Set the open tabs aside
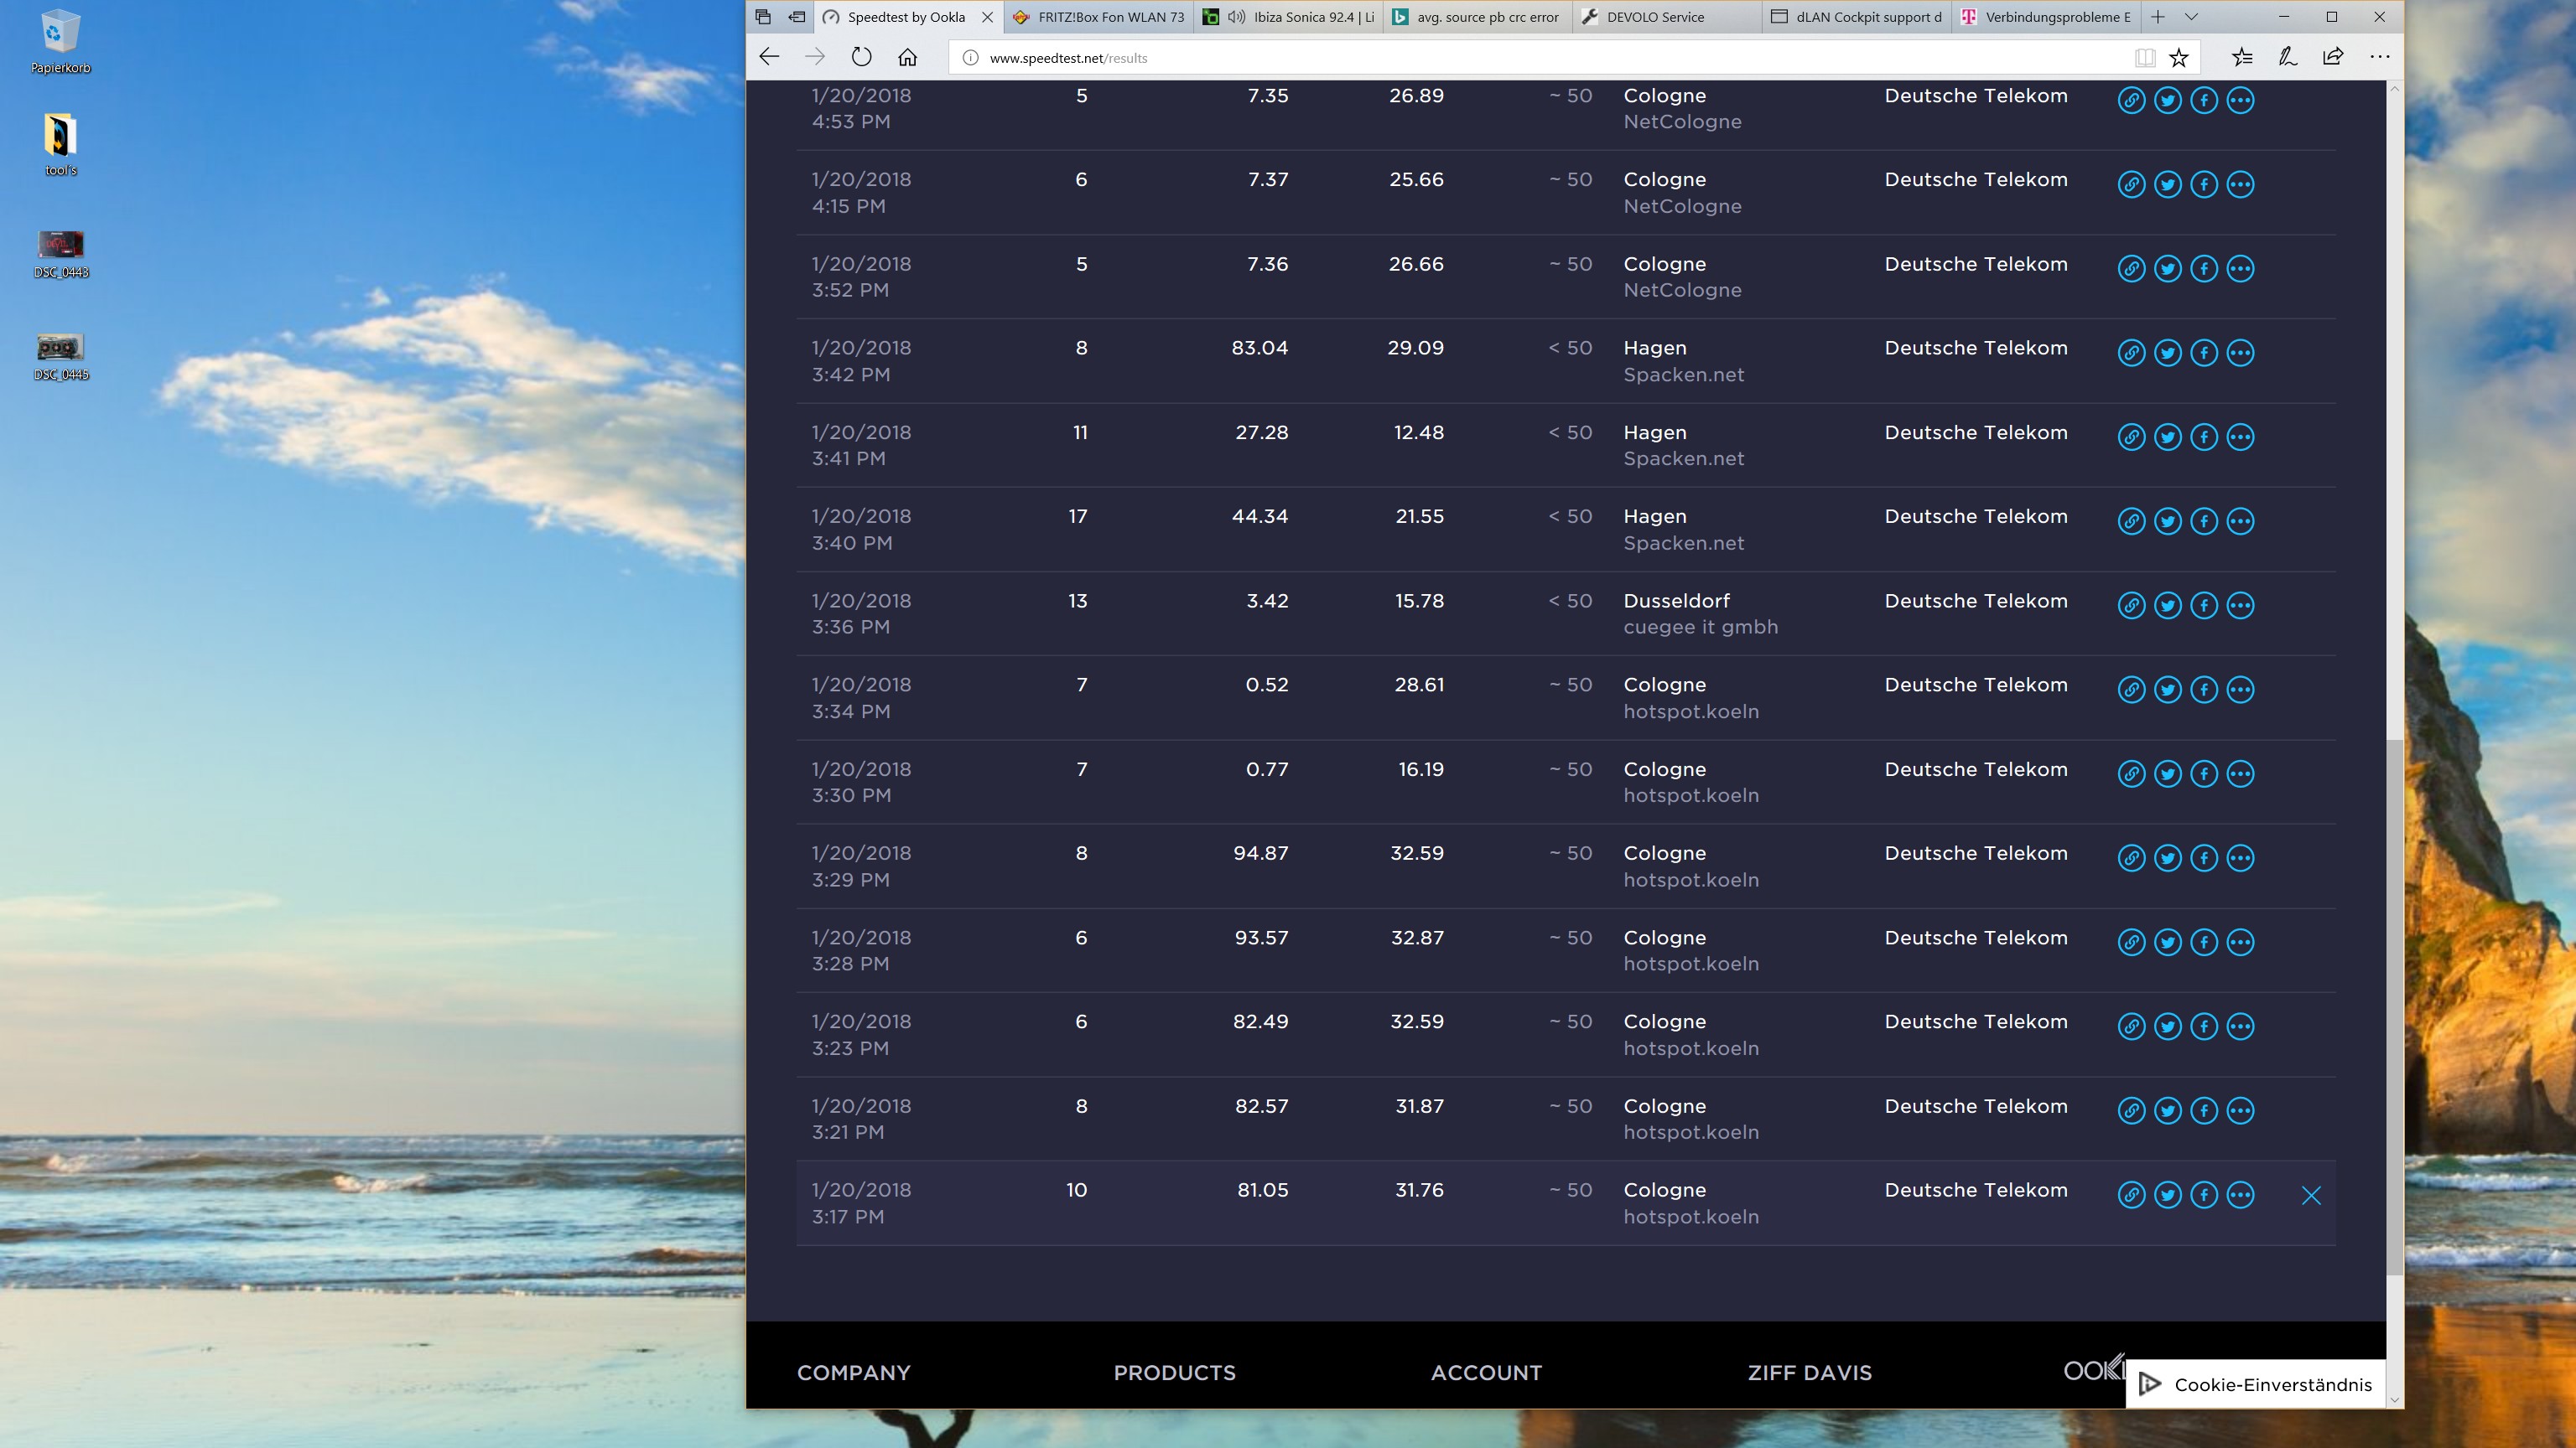Image resolution: width=2576 pixels, height=1448 pixels. coord(796,17)
